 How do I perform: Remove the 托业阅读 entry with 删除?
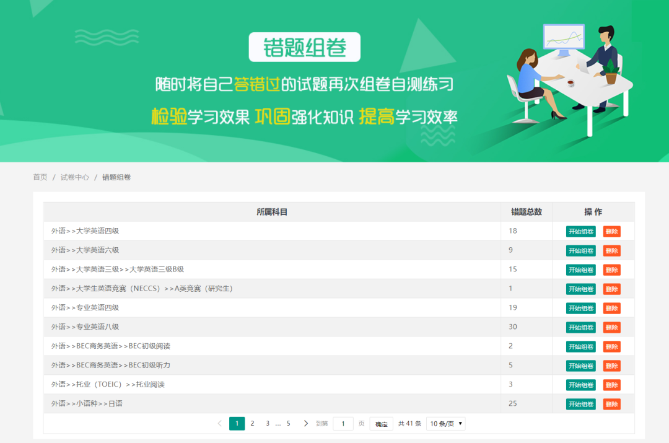point(611,385)
